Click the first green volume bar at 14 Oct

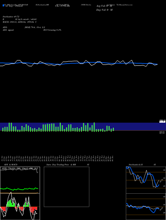[3, 130]
